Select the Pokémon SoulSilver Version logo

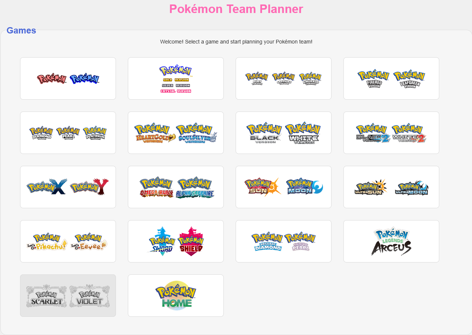(x=197, y=133)
